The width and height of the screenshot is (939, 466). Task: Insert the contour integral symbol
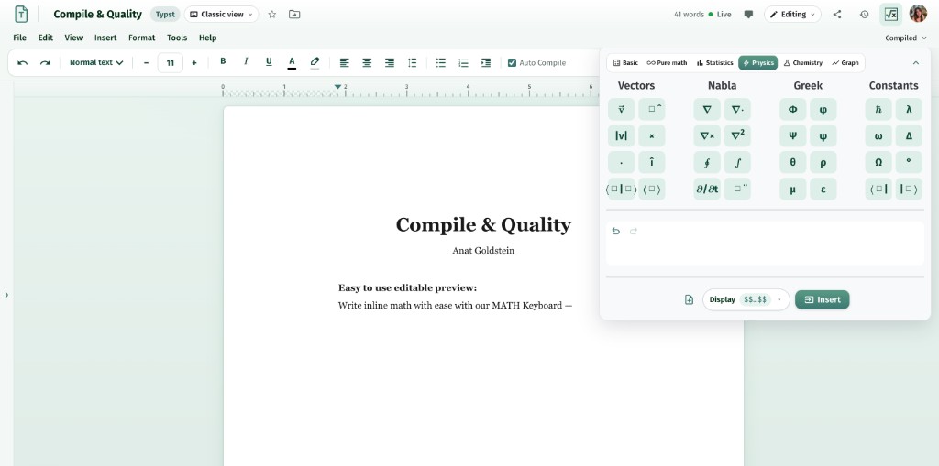click(707, 162)
